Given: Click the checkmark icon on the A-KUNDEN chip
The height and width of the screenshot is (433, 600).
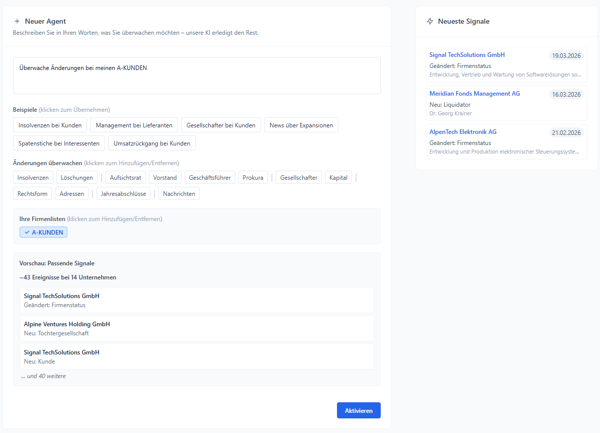Looking at the screenshot, I should click(27, 232).
